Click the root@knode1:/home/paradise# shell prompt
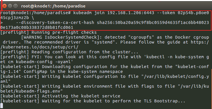The width and height of the screenshot is (212, 109). 36,13
